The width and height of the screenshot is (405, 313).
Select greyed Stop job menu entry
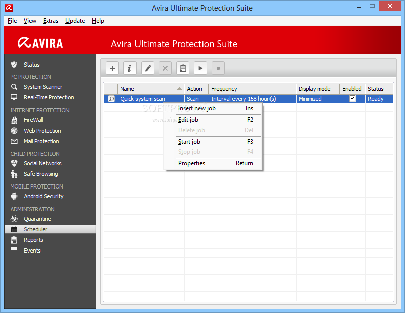click(x=213, y=152)
